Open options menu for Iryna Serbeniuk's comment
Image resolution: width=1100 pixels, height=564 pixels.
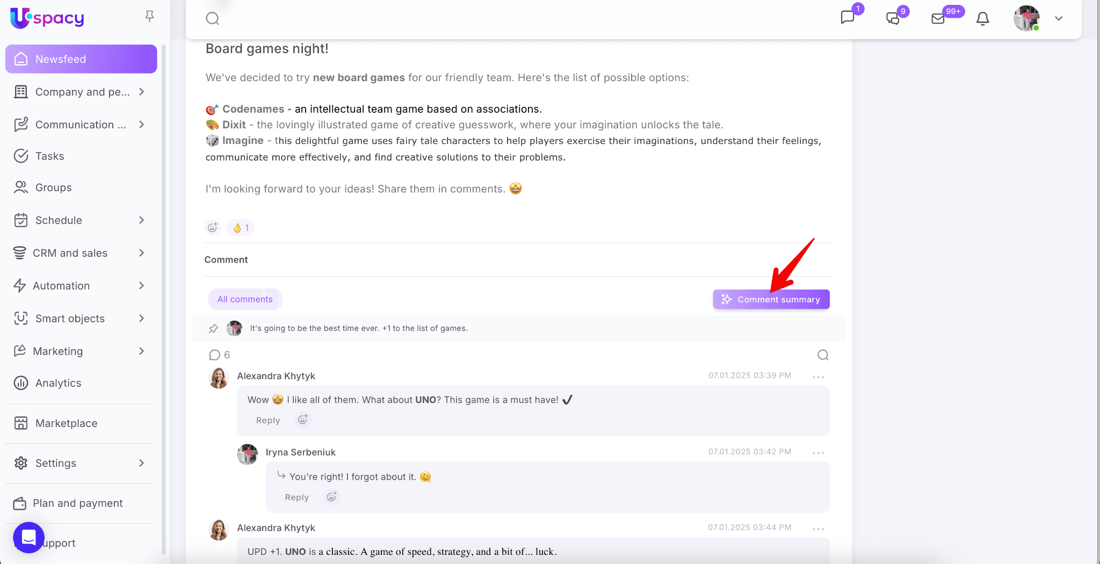[818, 453]
